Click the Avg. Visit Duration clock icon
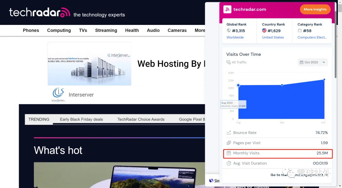Viewport: 342px width, 188px height. [229, 163]
